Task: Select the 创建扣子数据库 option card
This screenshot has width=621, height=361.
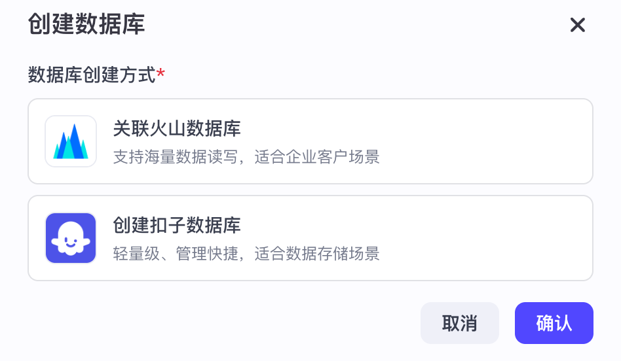Action: tap(310, 238)
